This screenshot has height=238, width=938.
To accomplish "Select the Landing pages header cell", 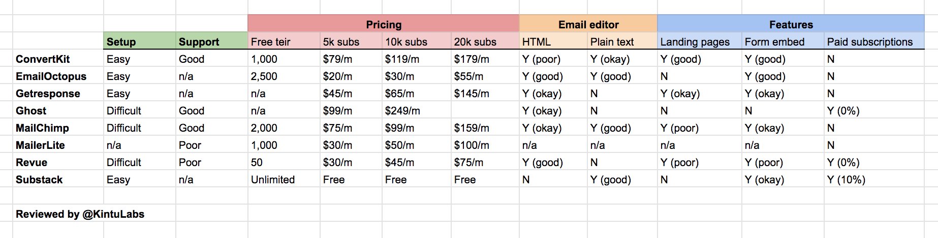I will coord(699,41).
